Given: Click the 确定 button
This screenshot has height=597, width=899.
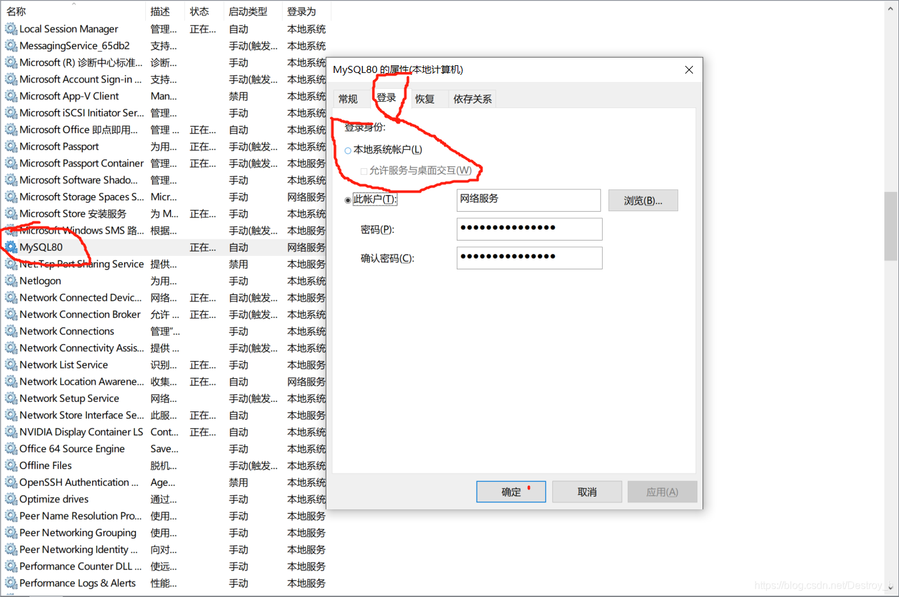Looking at the screenshot, I should coord(511,491).
